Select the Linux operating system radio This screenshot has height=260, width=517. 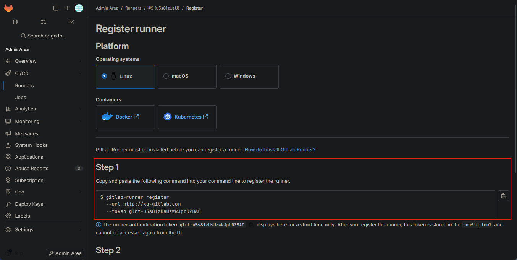point(104,76)
